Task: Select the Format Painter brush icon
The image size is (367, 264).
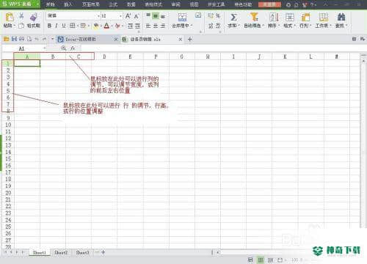Action: (x=34, y=17)
